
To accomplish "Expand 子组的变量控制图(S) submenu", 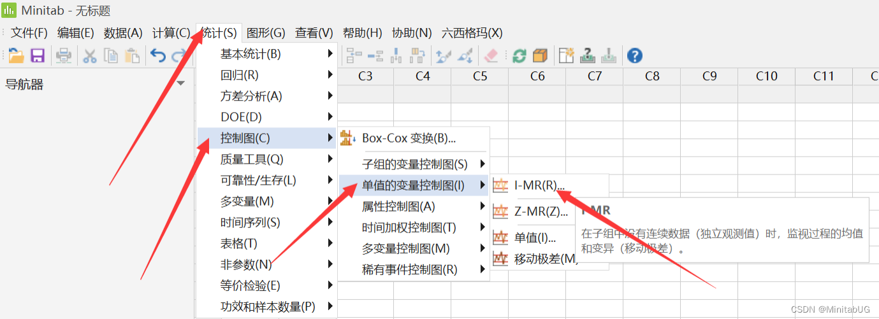I will point(413,164).
